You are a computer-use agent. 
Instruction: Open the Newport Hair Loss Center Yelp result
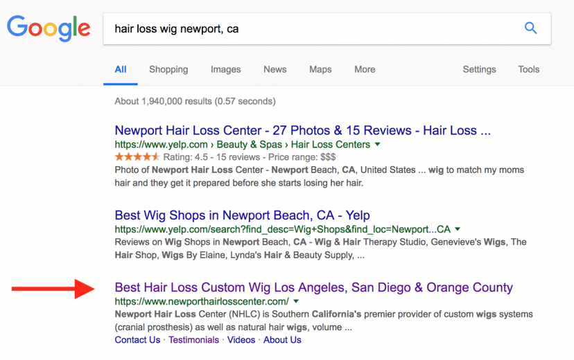(302, 130)
